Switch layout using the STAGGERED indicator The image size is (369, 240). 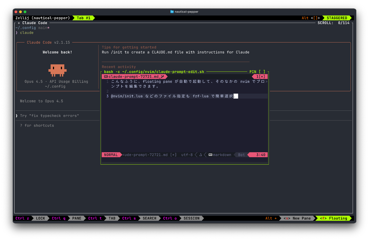tap(337, 18)
